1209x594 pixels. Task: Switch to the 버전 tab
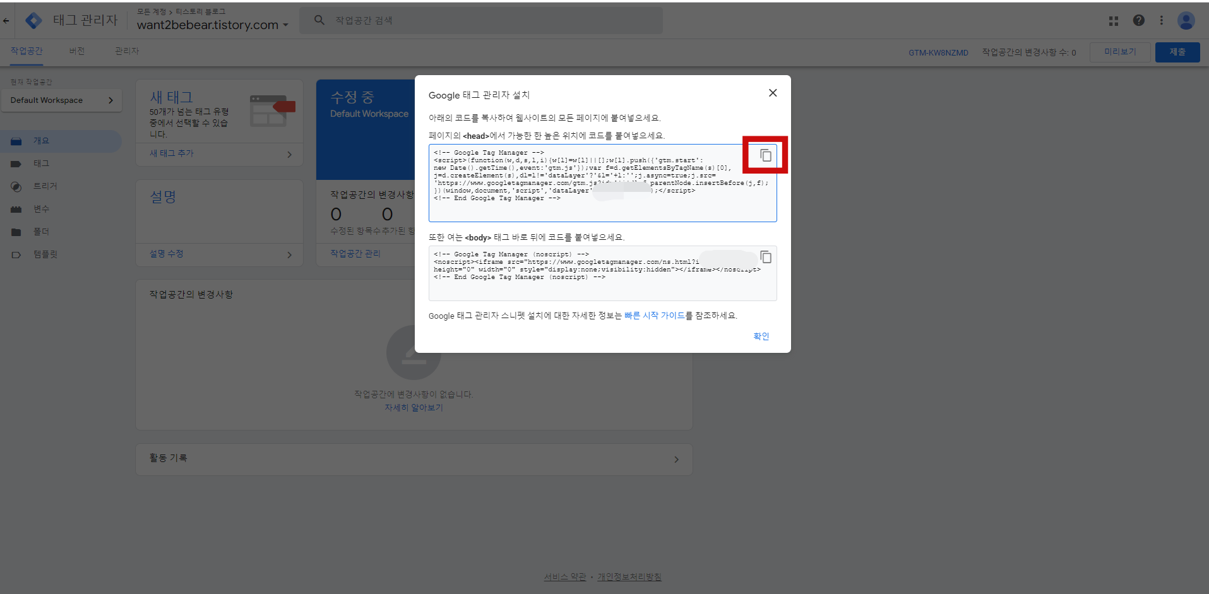77,51
